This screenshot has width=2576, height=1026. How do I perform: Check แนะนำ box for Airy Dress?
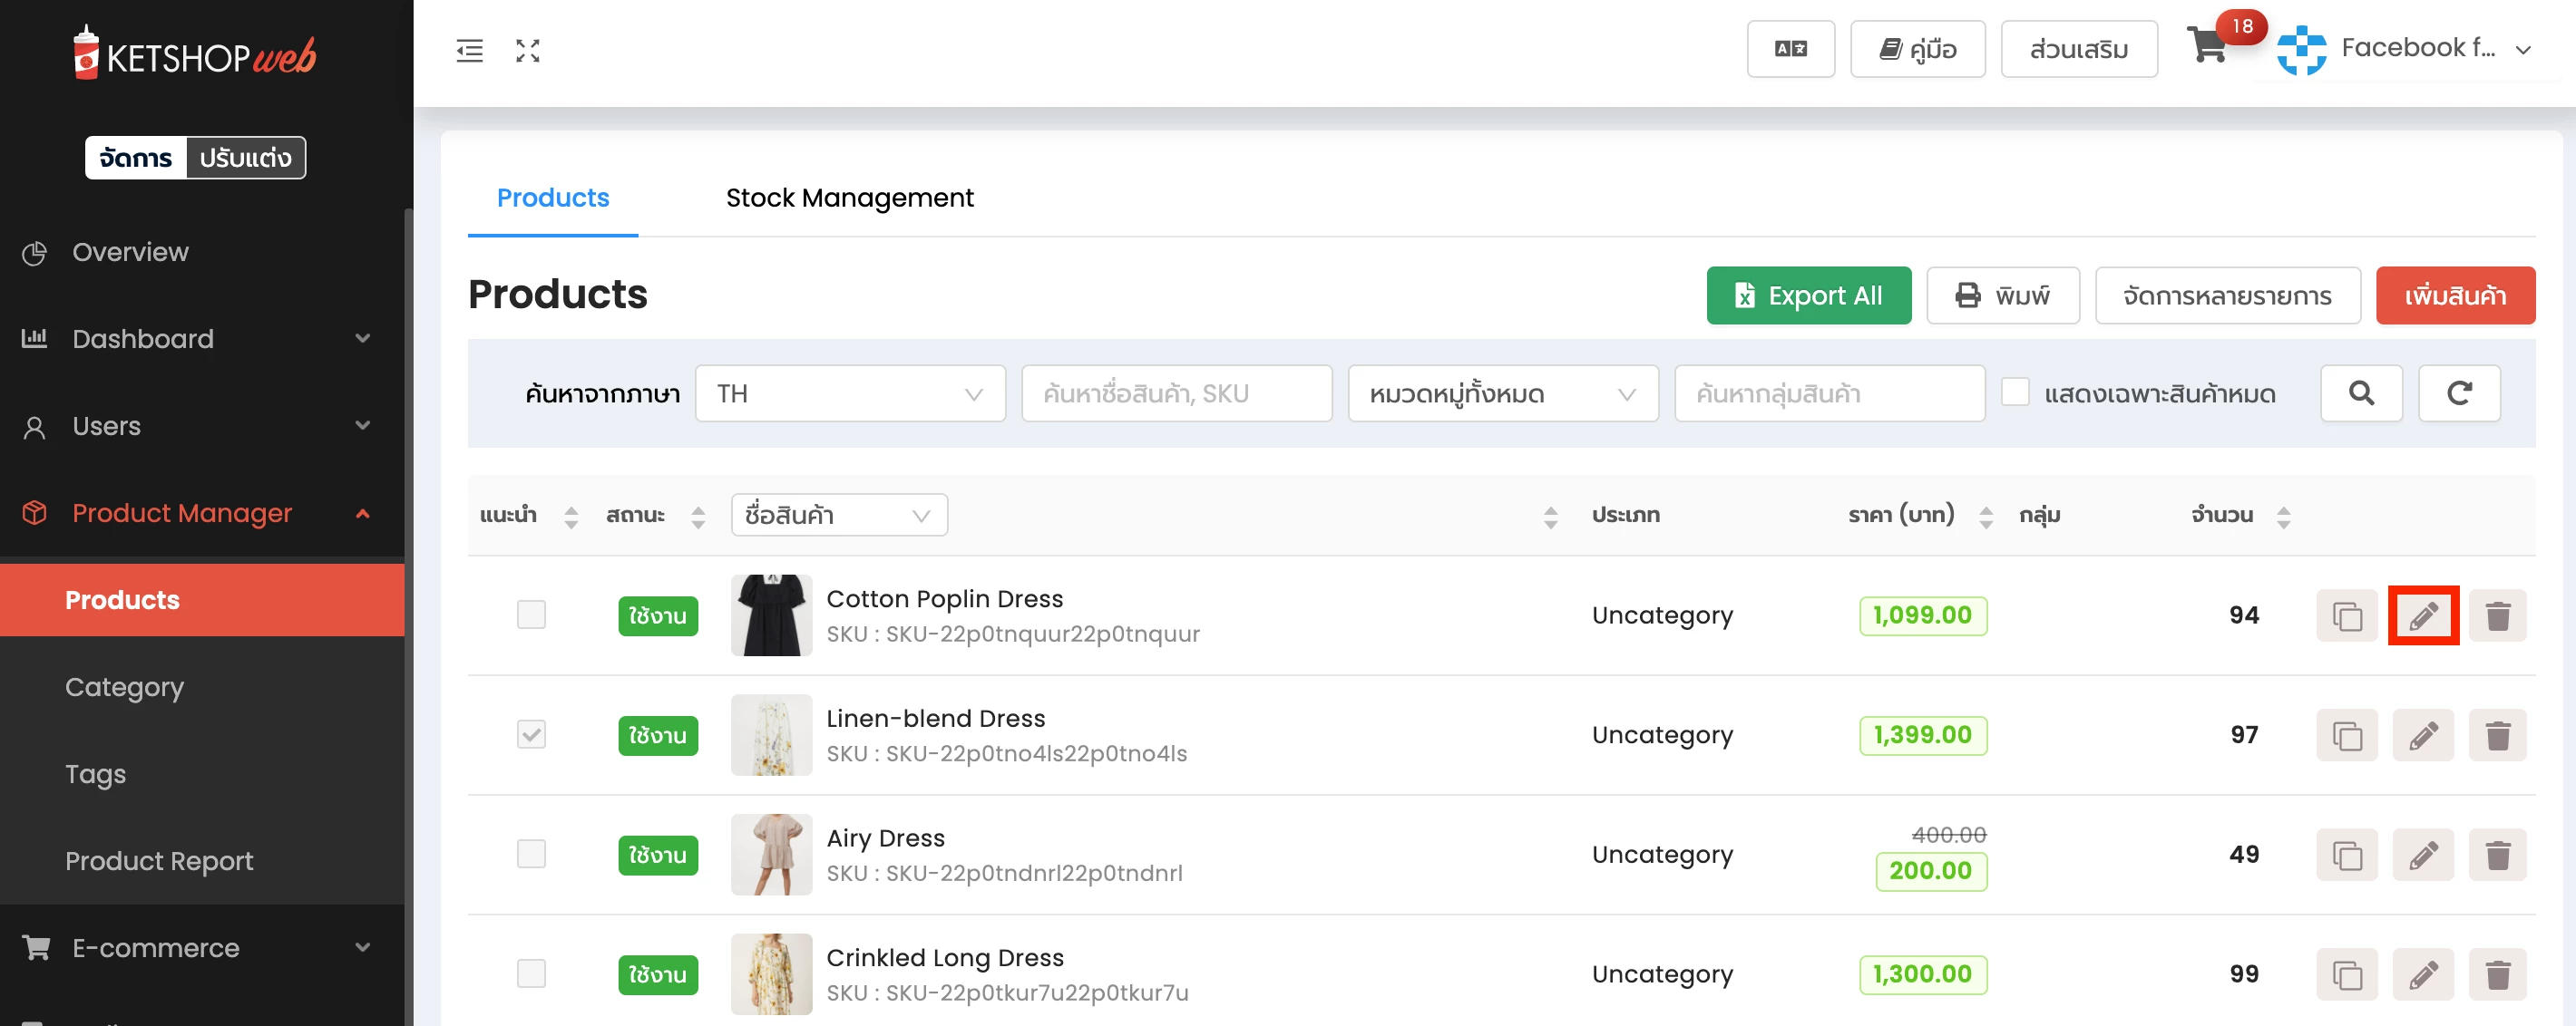[531, 854]
